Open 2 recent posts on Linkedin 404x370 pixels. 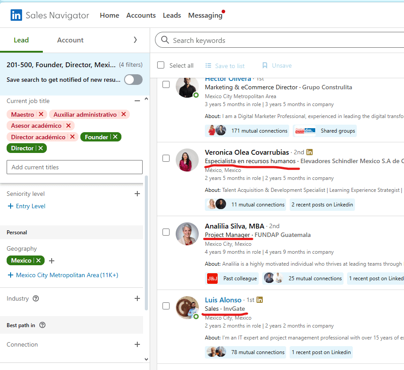(x=322, y=205)
